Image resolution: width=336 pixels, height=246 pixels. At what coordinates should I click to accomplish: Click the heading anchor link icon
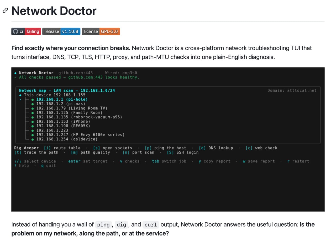(x=5, y=11)
